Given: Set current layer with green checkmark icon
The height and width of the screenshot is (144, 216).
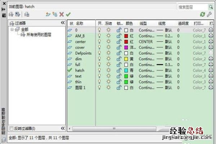Looking at the screenshot, I should [68, 14].
